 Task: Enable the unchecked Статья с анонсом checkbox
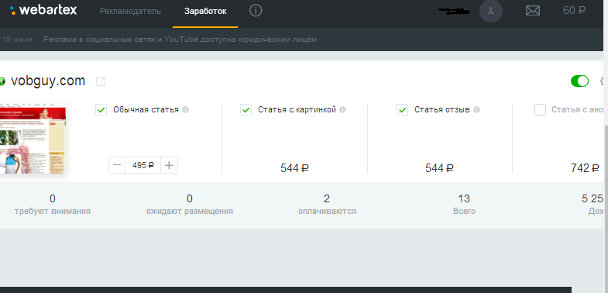(540, 110)
